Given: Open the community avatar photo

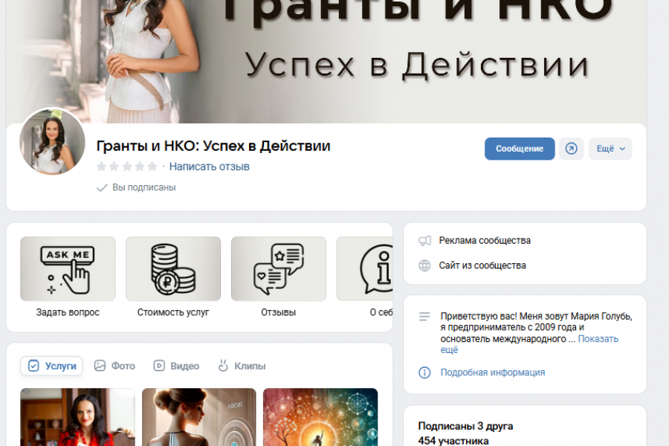Looking at the screenshot, I should (x=52, y=141).
